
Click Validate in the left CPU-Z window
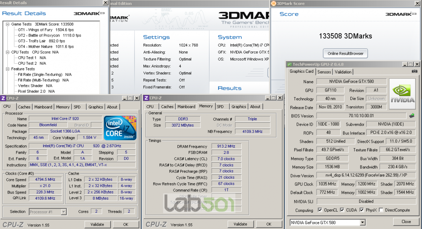point(97,224)
